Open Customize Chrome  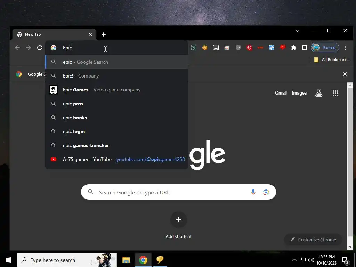[x=313, y=240]
